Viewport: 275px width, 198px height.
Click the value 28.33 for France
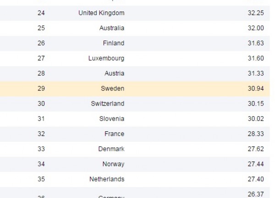[x=256, y=134]
